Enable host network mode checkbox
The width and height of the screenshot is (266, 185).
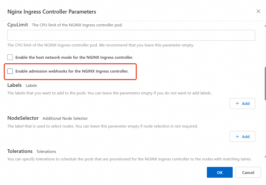point(10,57)
